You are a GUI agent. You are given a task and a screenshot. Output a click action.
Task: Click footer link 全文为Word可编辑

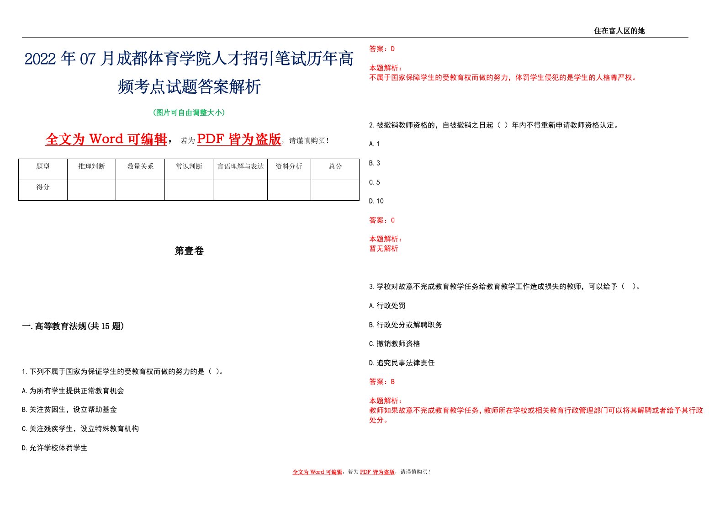(x=318, y=472)
